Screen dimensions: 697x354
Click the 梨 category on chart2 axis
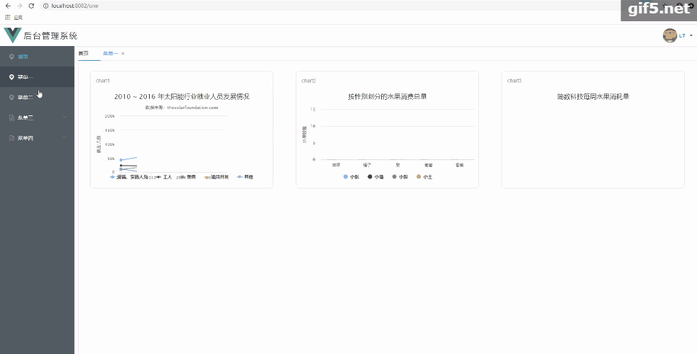[x=397, y=164]
